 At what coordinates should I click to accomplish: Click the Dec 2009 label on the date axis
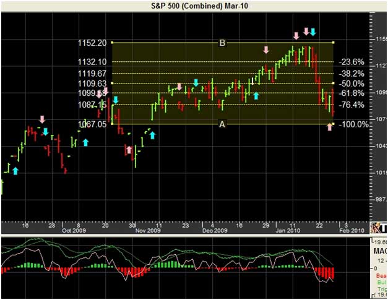[x=215, y=231]
